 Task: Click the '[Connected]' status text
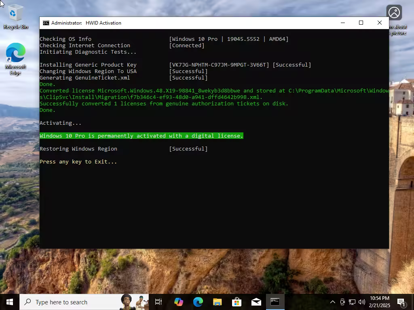click(187, 45)
